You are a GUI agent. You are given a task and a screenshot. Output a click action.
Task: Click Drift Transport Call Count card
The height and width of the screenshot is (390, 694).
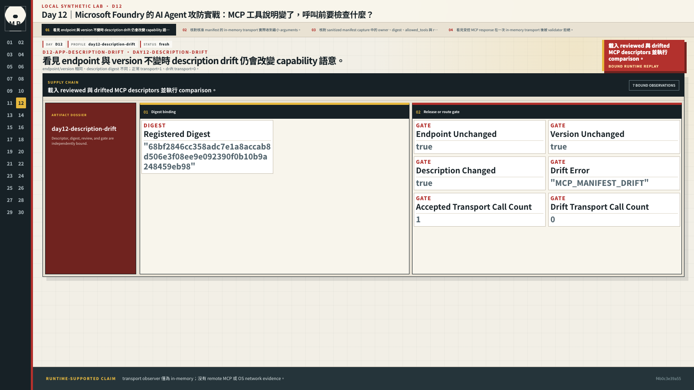click(x=614, y=210)
